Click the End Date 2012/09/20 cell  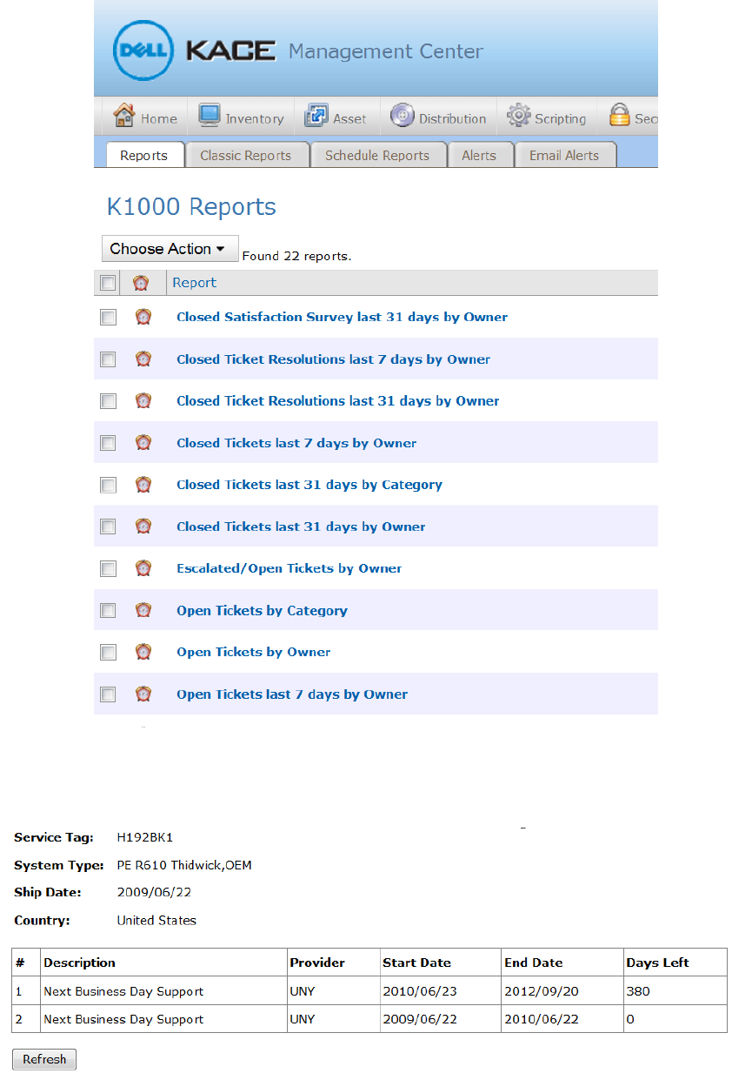click(x=562, y=990)
